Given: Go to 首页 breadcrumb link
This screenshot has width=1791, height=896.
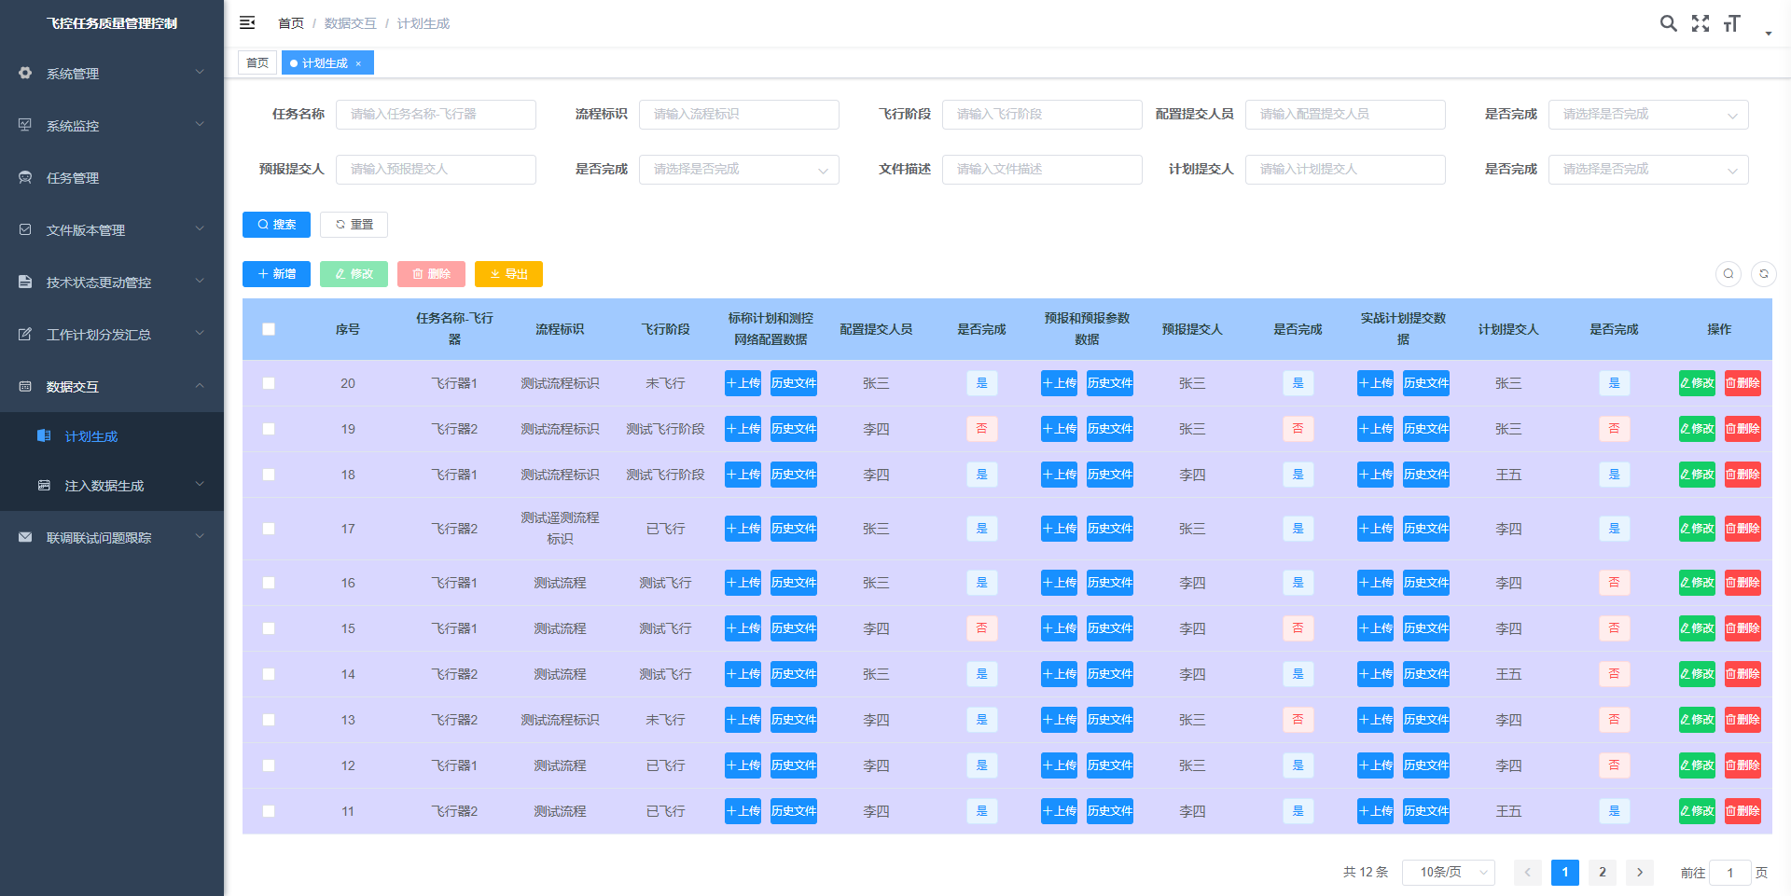Looking at the screenshot, I should tap(291, 23).
